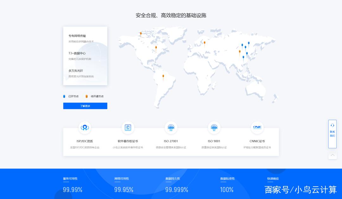Click the ISO 9001 certification icon
The height and width of the screenshot is (199, 342).
pos(214,127)
